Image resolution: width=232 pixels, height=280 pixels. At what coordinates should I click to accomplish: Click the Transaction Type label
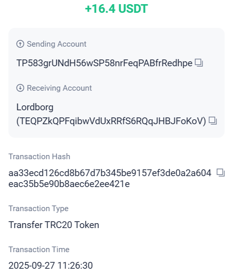38,208
